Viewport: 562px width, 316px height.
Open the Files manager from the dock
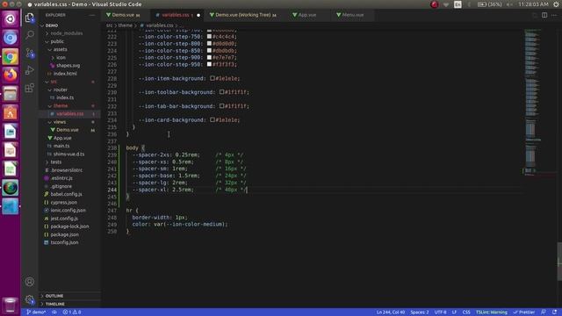pyautogui.click(x=10, y=94)
